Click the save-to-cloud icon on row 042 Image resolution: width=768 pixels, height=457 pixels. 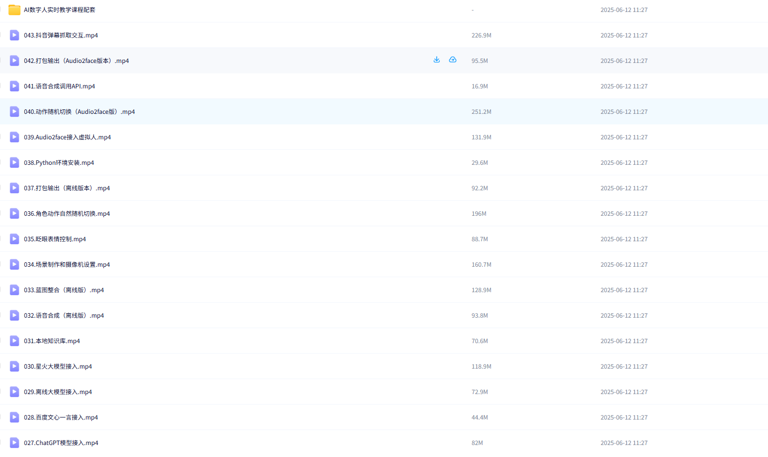pyautogui.click(x=453, y=60)
